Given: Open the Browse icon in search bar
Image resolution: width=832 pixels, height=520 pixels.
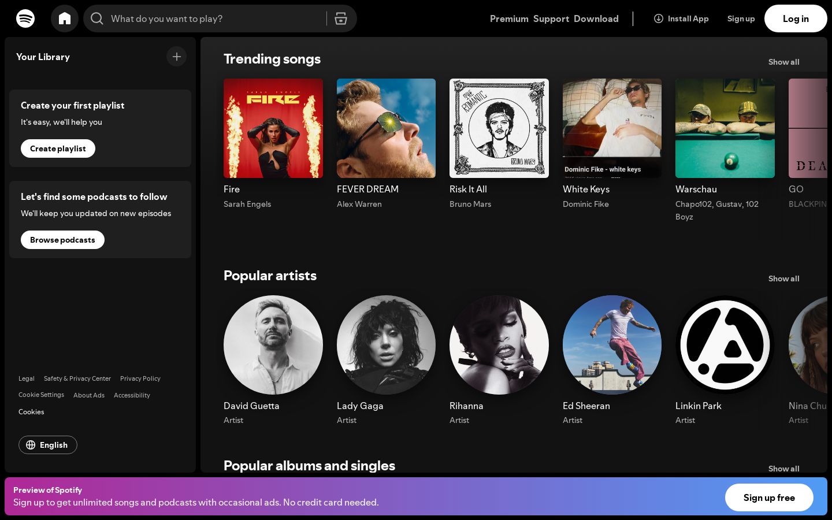Looking at the screenshot, I should click(x=341, y=18).
